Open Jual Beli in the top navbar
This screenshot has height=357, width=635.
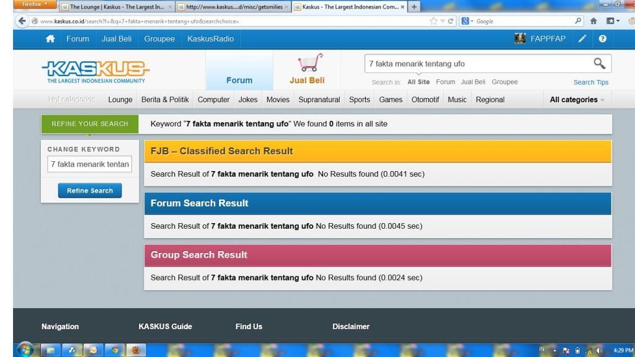pos(117,39)
